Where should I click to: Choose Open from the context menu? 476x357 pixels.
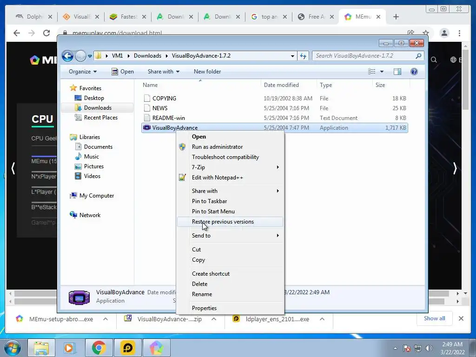pyautogui.click(x=230, y=137)
